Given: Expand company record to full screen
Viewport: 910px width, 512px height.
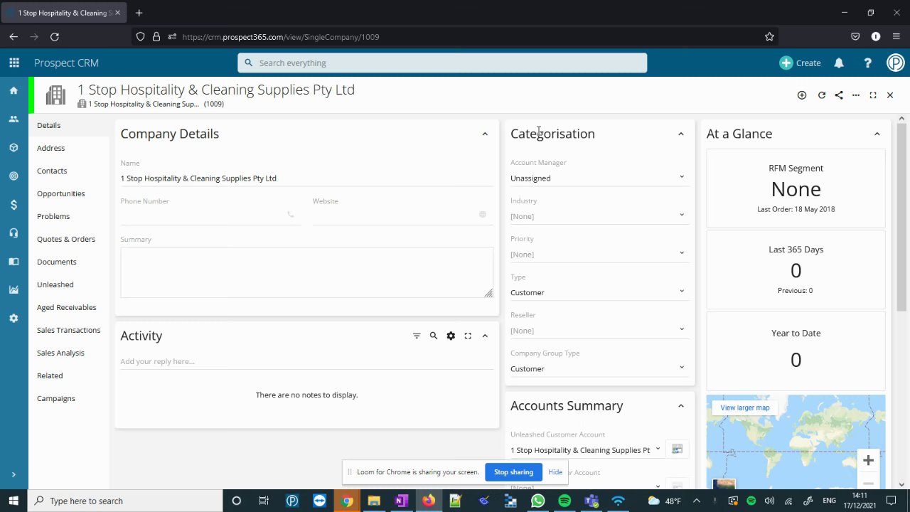Looking at the screenshot, I should 873,95.
